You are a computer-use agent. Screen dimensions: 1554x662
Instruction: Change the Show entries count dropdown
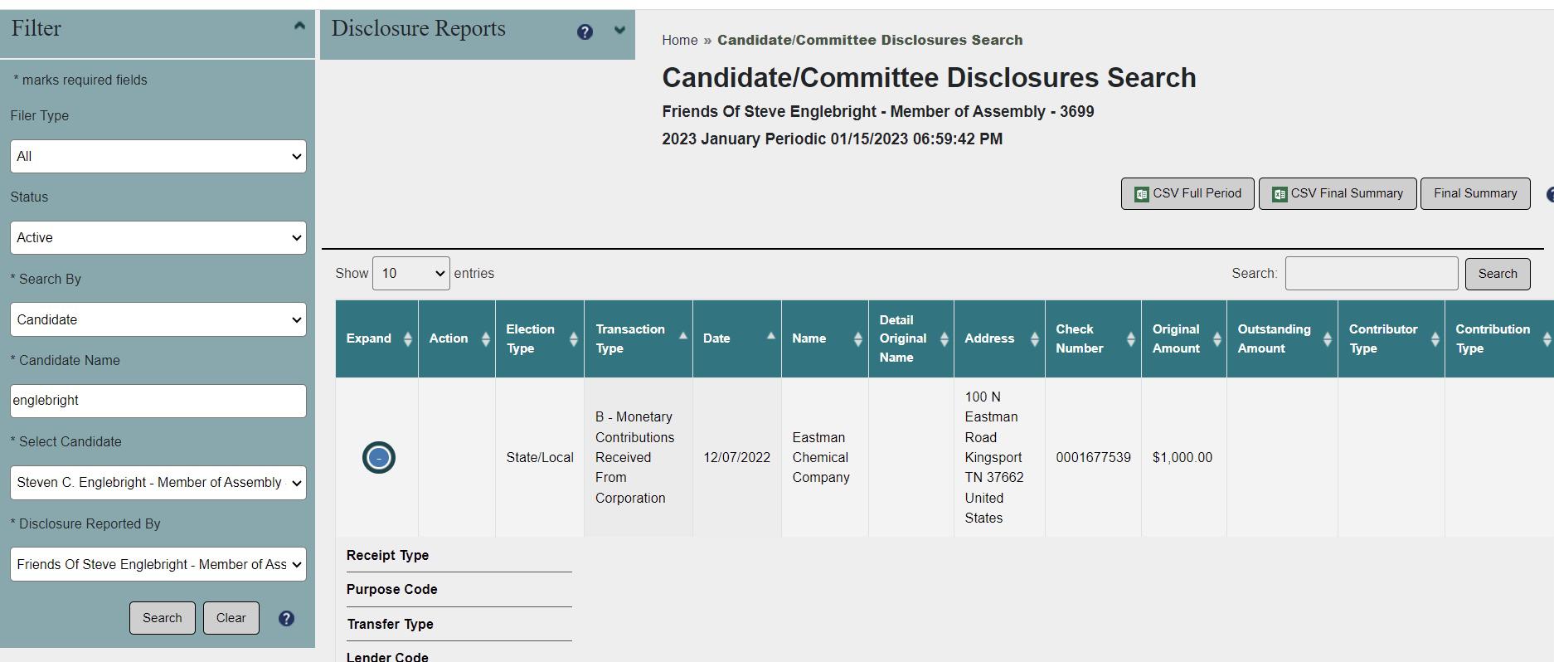(x=410, y=274)
